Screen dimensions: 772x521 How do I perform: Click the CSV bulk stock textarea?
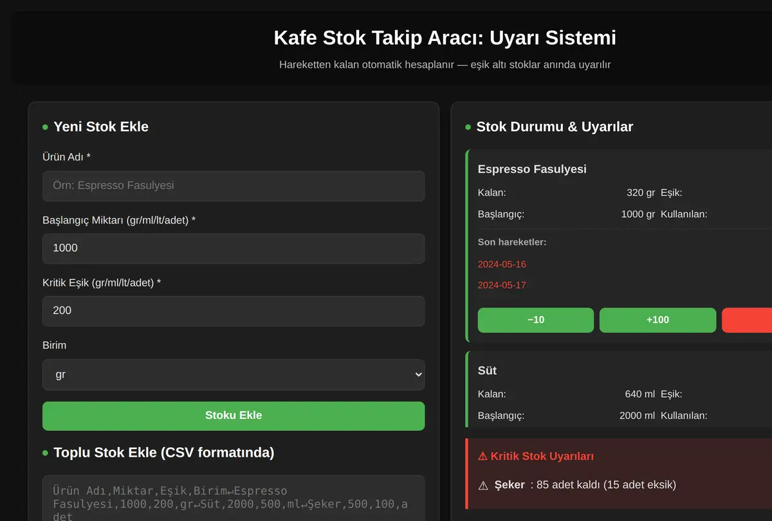[234, 499]
